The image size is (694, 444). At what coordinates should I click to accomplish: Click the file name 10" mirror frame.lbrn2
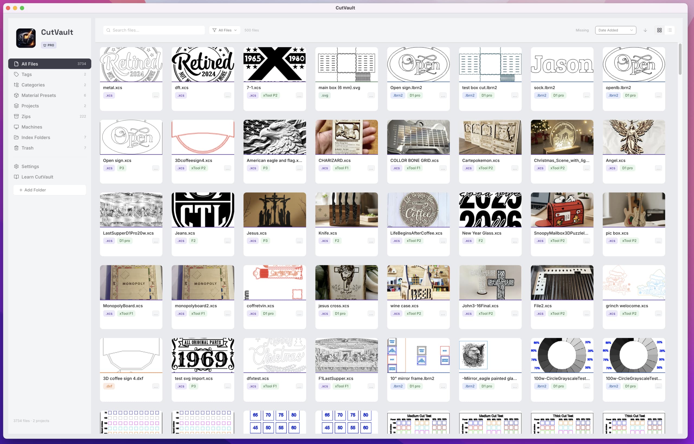tap(412, 378)
